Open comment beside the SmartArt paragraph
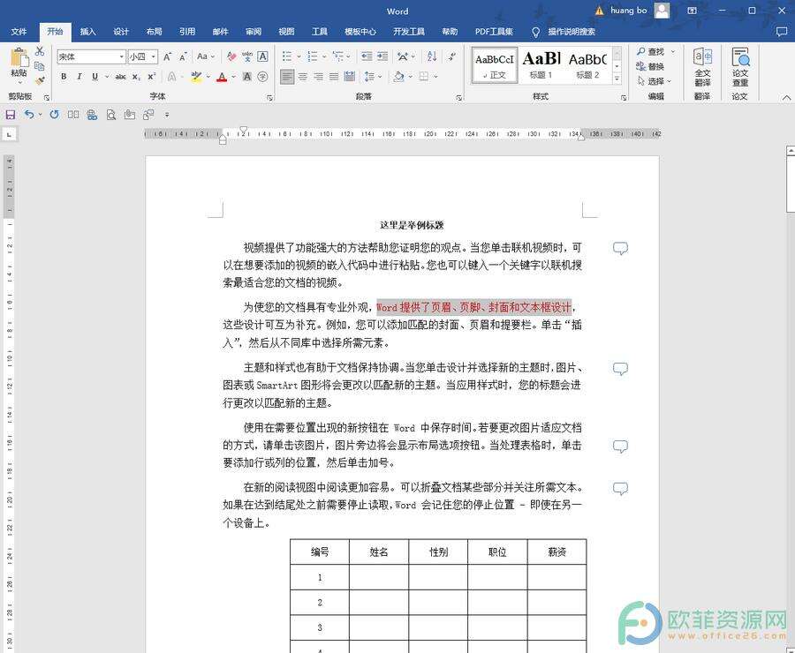Viewport: 795px width, 653px height. point(621,369)
